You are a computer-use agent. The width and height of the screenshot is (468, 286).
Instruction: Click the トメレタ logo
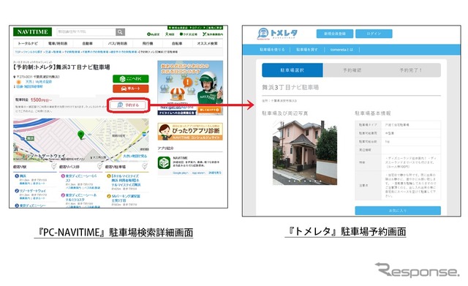pyautogui.click(x=278, y=34)
